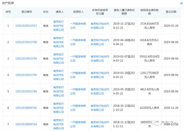Select debt term 2019-11-27至2024-11-21
This screenshot has height=131, width=184.
tap(124, 26)
